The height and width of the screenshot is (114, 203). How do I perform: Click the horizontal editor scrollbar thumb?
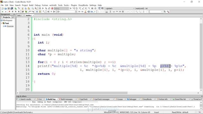point(73,93)
